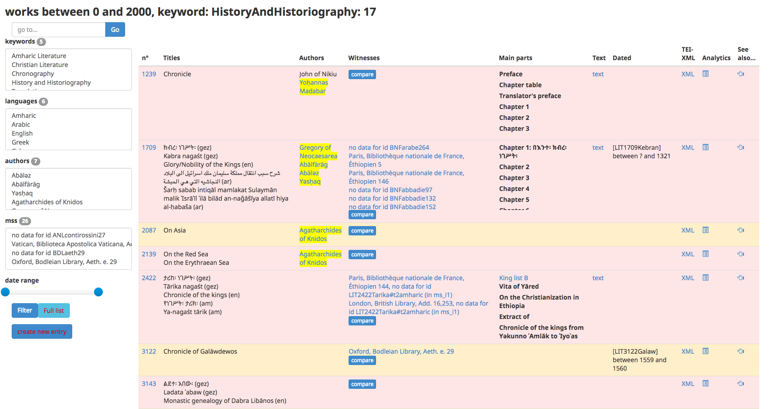Click the Filter button
Screen dimensions: 769x409
[25, 310]
